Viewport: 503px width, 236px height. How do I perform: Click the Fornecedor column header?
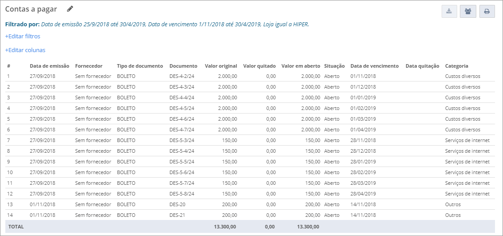(89, 66)
